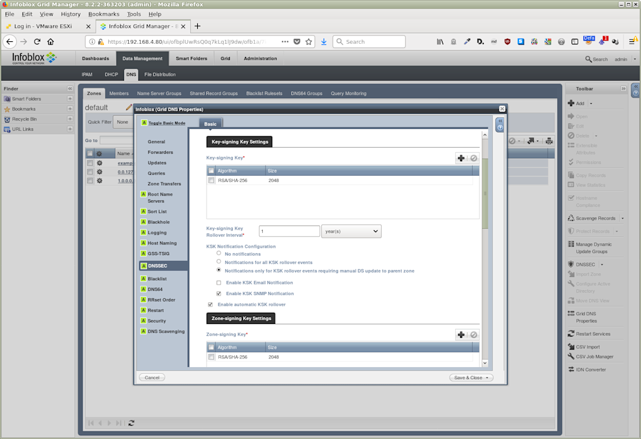
Task: Click the Firefox back arrow
Action: [10, 42]
